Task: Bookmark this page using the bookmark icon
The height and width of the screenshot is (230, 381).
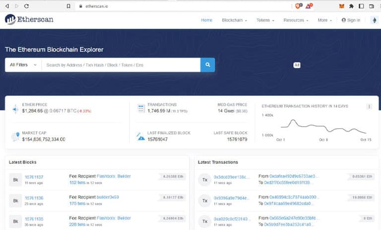Action: 68,6
